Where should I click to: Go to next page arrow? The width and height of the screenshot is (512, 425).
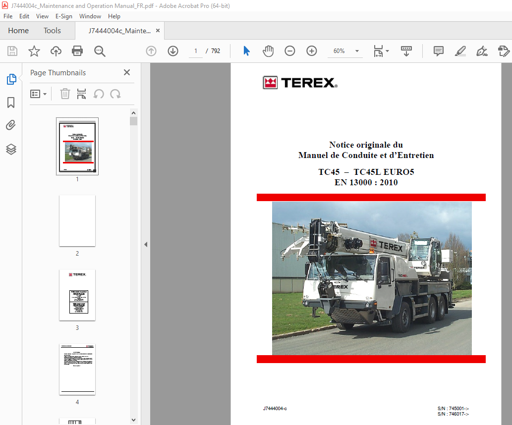point(173,51)
